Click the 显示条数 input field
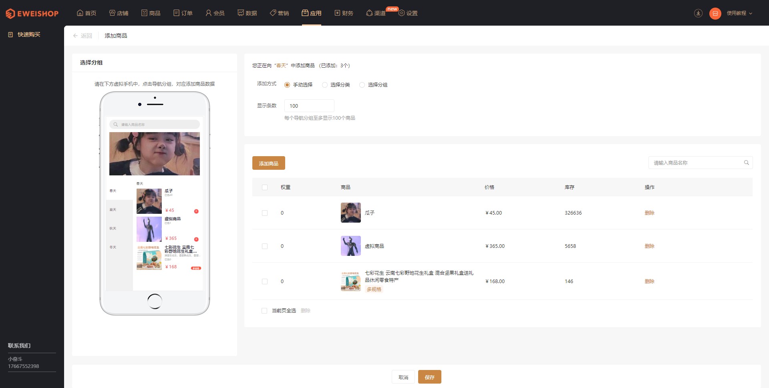Screen dimensions: 769x388 [309, 106]
